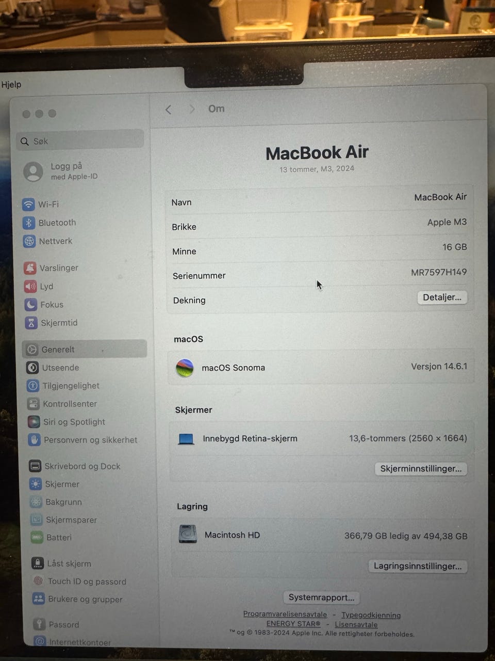The width and height of the screenshot is (495, 661).
Task: Open the Passord key icon
Action: coord(39,624)
